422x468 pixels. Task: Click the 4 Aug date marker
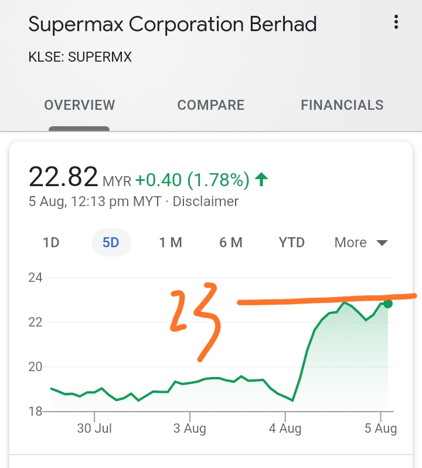pos(285,429)
